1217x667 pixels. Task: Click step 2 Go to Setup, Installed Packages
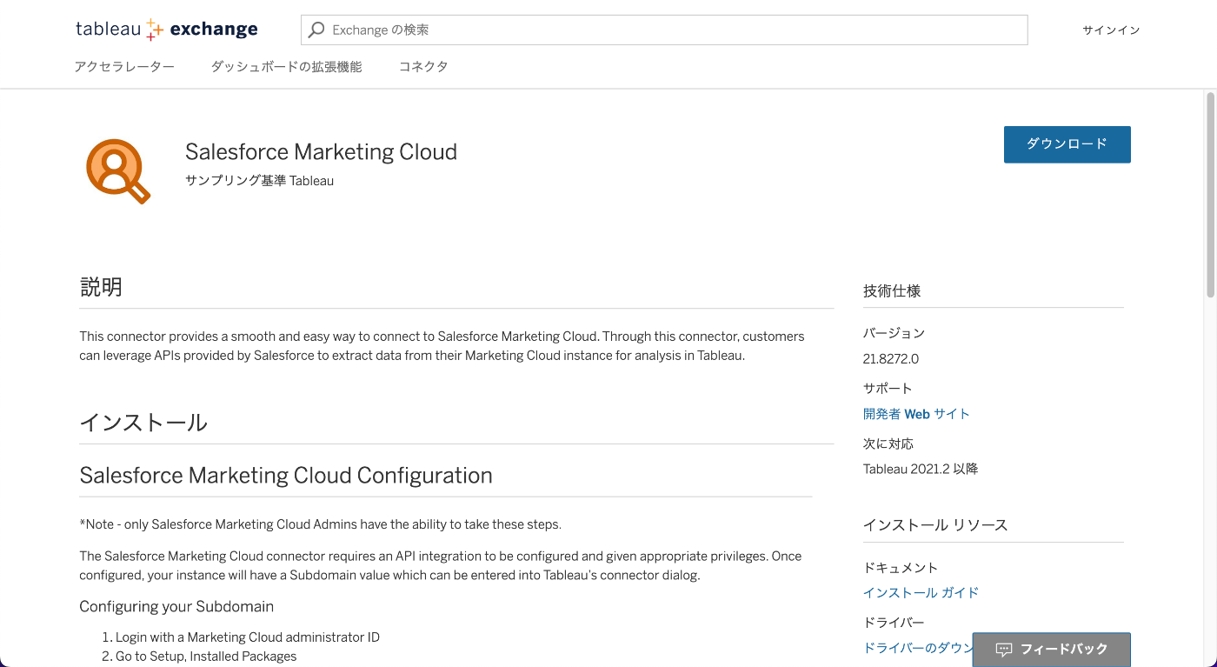206,657
